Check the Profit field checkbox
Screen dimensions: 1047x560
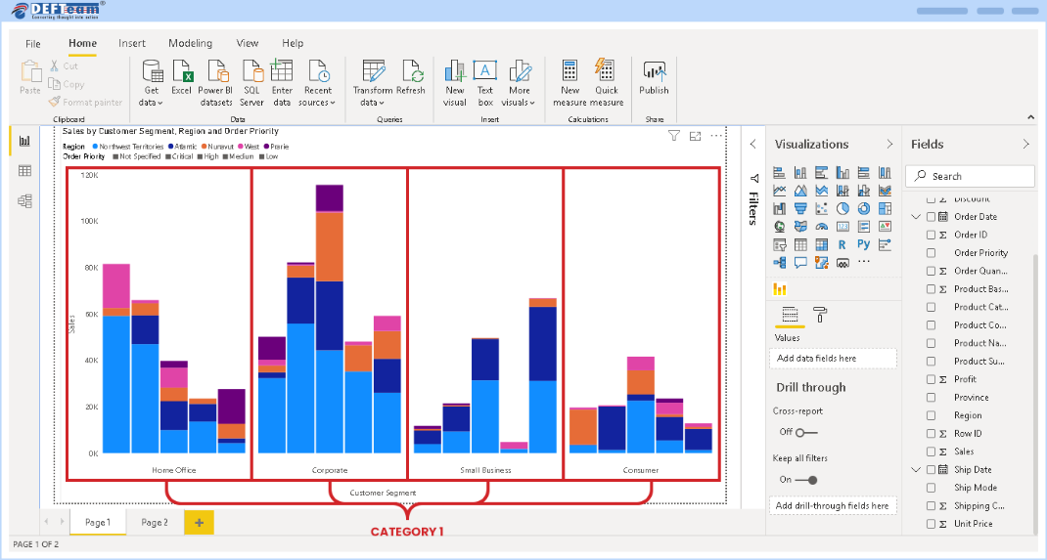(x=931, y=379)
